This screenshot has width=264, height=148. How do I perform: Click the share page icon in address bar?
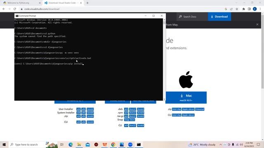(231, 9)
